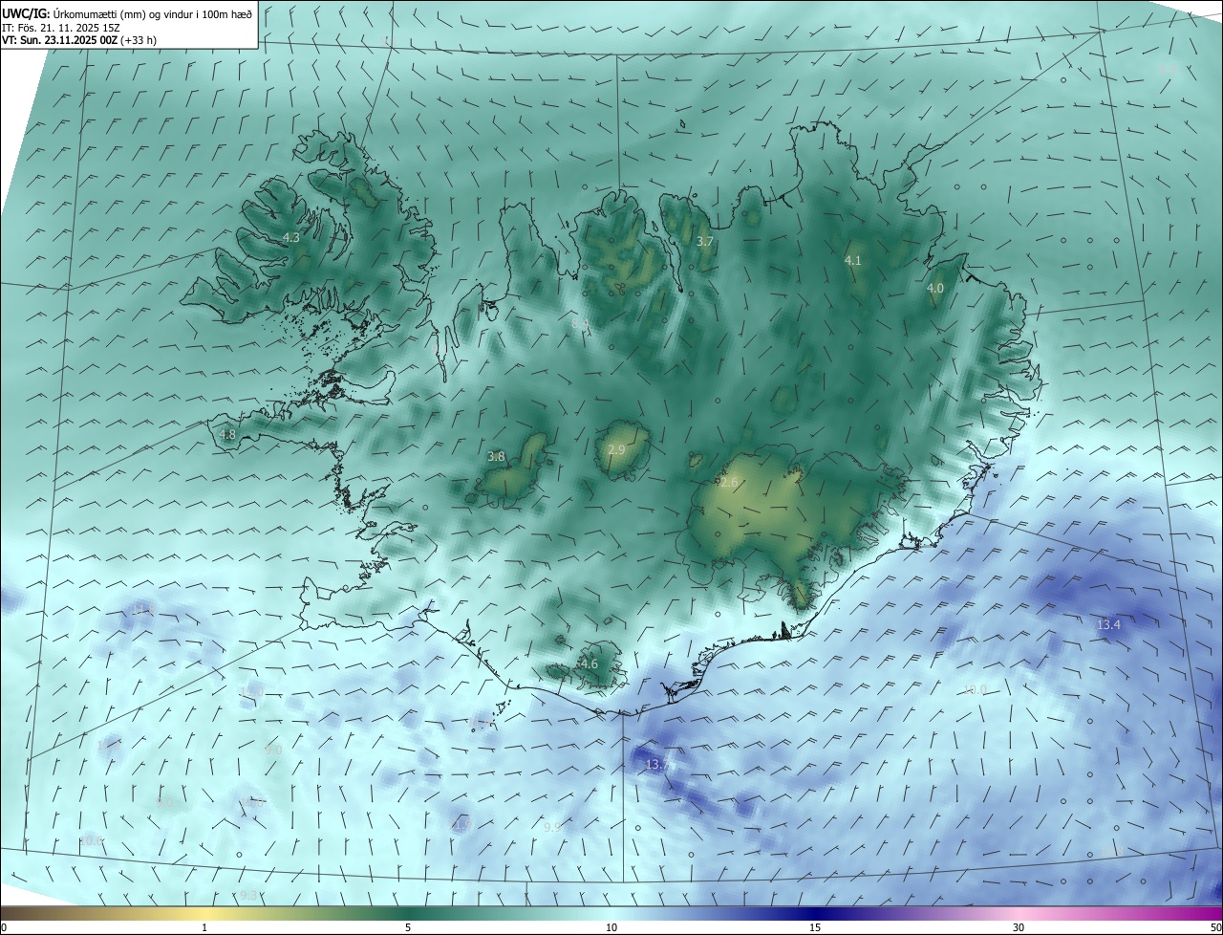Click the 0 tick on the color scale
Viewport: 1223px width, 935px height.
(4, 927)
